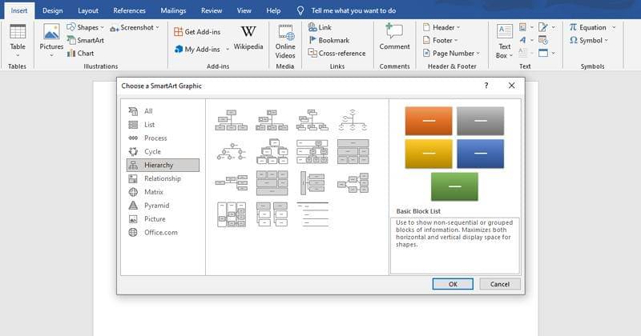Switch to the Design ribbon tab
Screen dimensions: 641x336
(53, 10)
